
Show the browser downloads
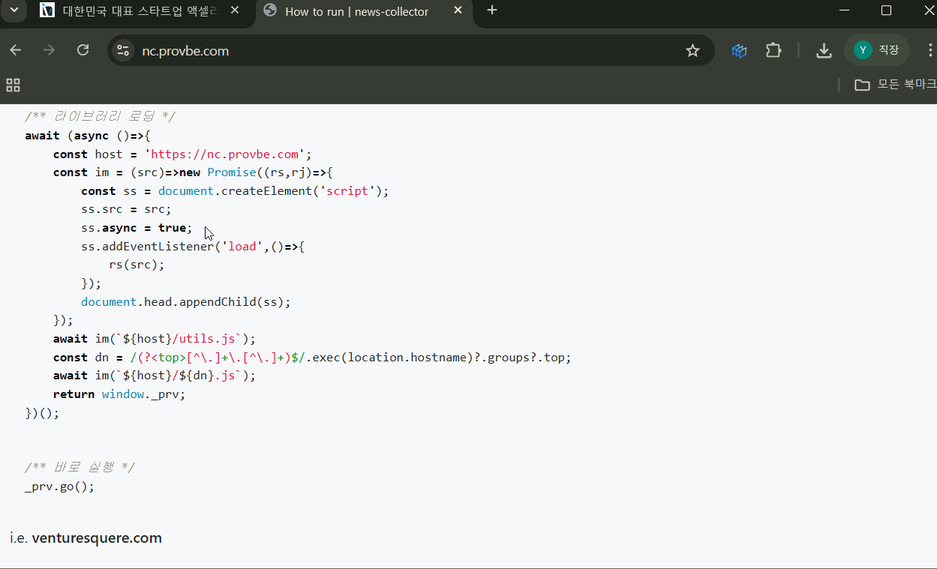pyautogui.click(x=824, y=50)
